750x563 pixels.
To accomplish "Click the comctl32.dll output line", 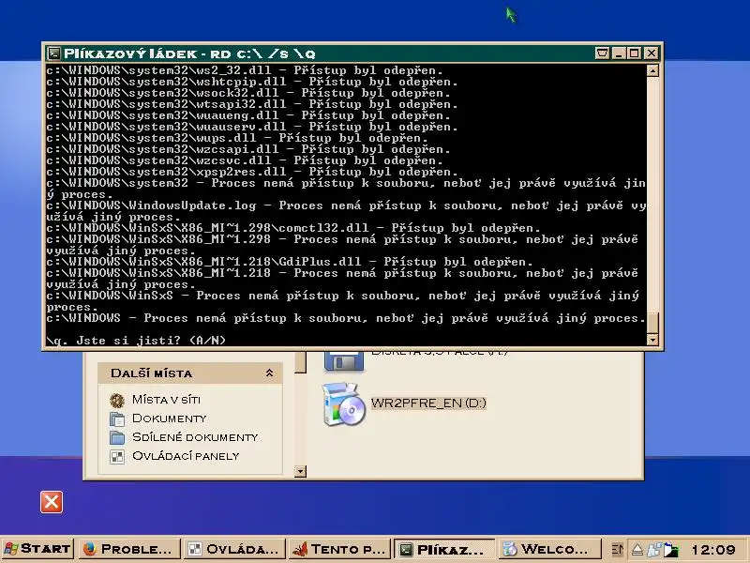I will coord(293,228).
